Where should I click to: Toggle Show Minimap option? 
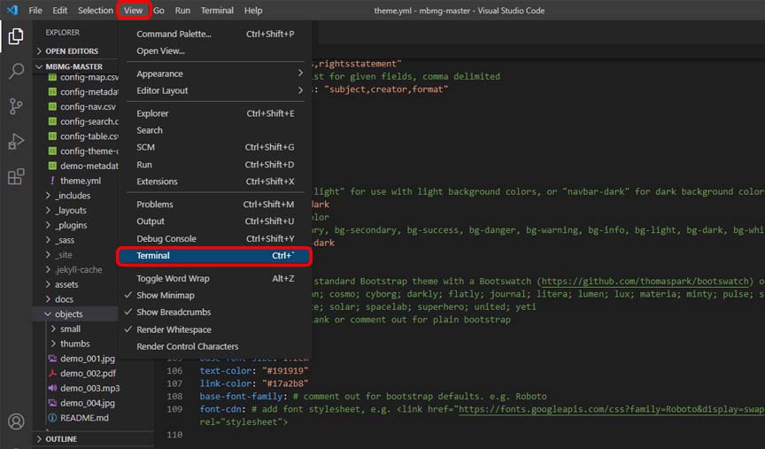(166, 295)
